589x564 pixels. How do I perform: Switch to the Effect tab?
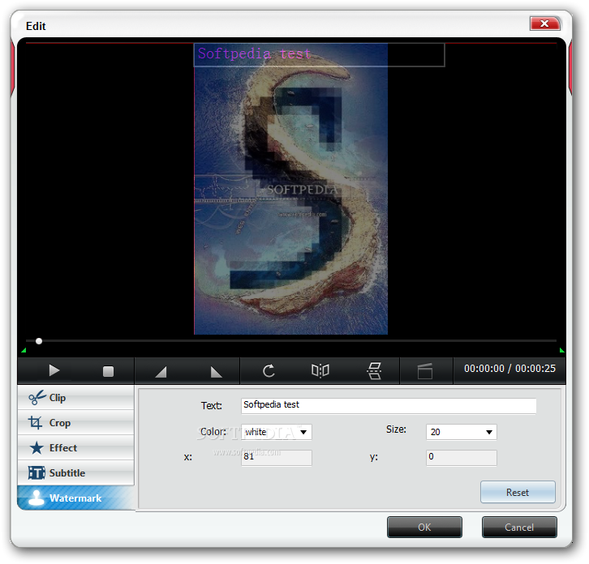click(75, 447)
